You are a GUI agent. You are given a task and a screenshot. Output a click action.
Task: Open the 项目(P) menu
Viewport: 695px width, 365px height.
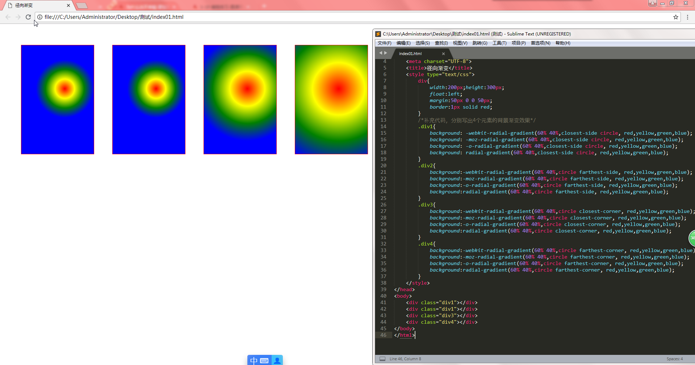coord(519,43)
